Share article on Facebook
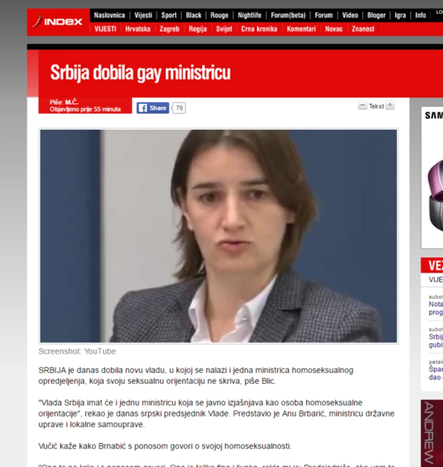Image resolution: width=443 pixels, height=467 pixels. 153,108
